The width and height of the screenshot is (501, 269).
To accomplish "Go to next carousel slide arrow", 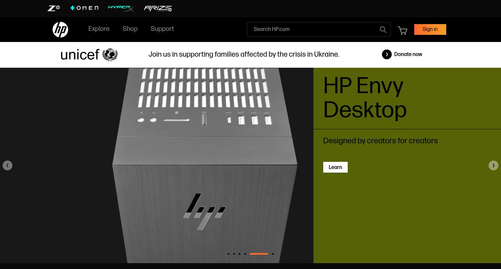I will click(493, 165).
